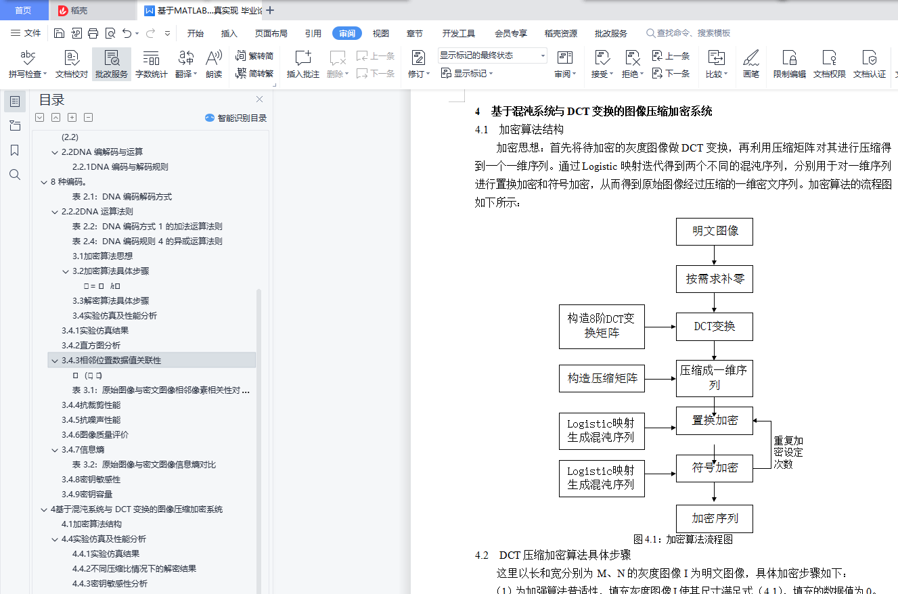Redo the last undone action

coord(150,33)
